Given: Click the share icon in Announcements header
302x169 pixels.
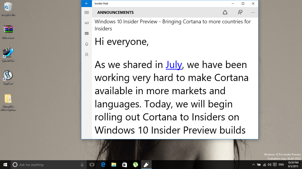Looking at the screenshot, I should pos(225,13).
